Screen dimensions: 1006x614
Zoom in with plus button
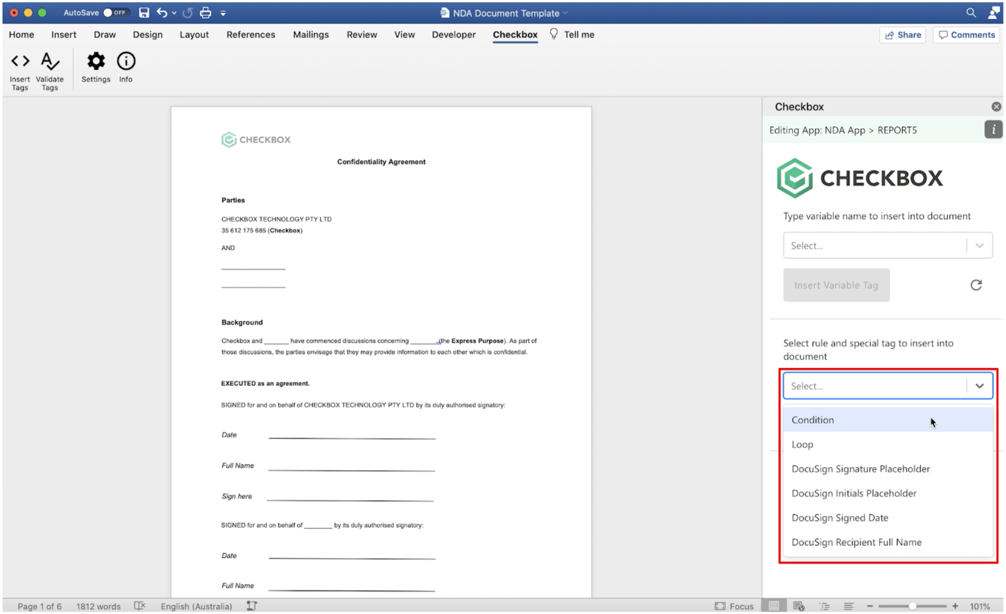click(x=955, y=606)
